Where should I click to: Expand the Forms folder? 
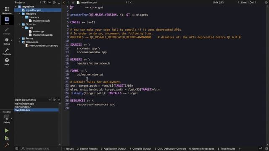pyautogui.click(x=19, y=39)
